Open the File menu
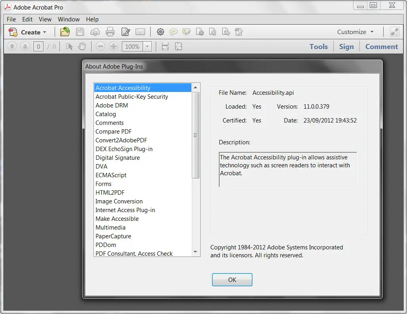407x314 pixels. pos(11,19)
